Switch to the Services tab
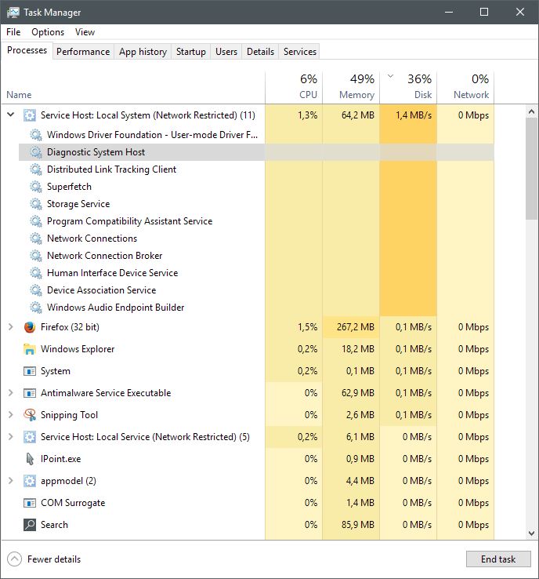Image resolution: width=539 pixels, height=579 pixels. (300, 52)
